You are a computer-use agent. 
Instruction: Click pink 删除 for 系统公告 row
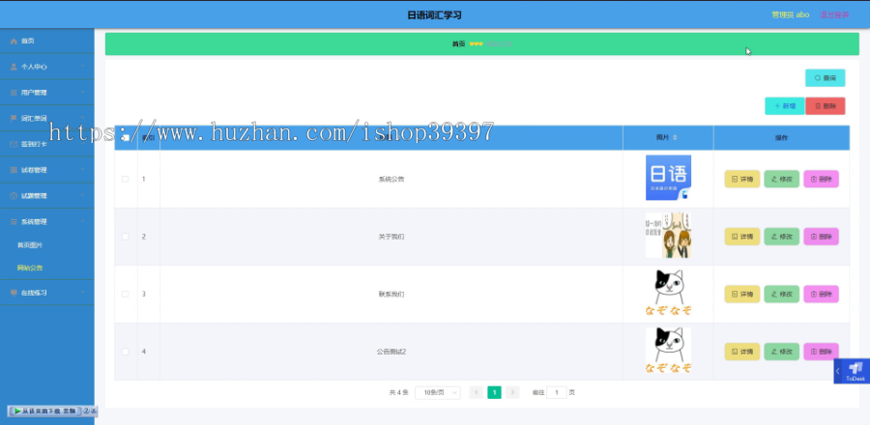point(821,179)
